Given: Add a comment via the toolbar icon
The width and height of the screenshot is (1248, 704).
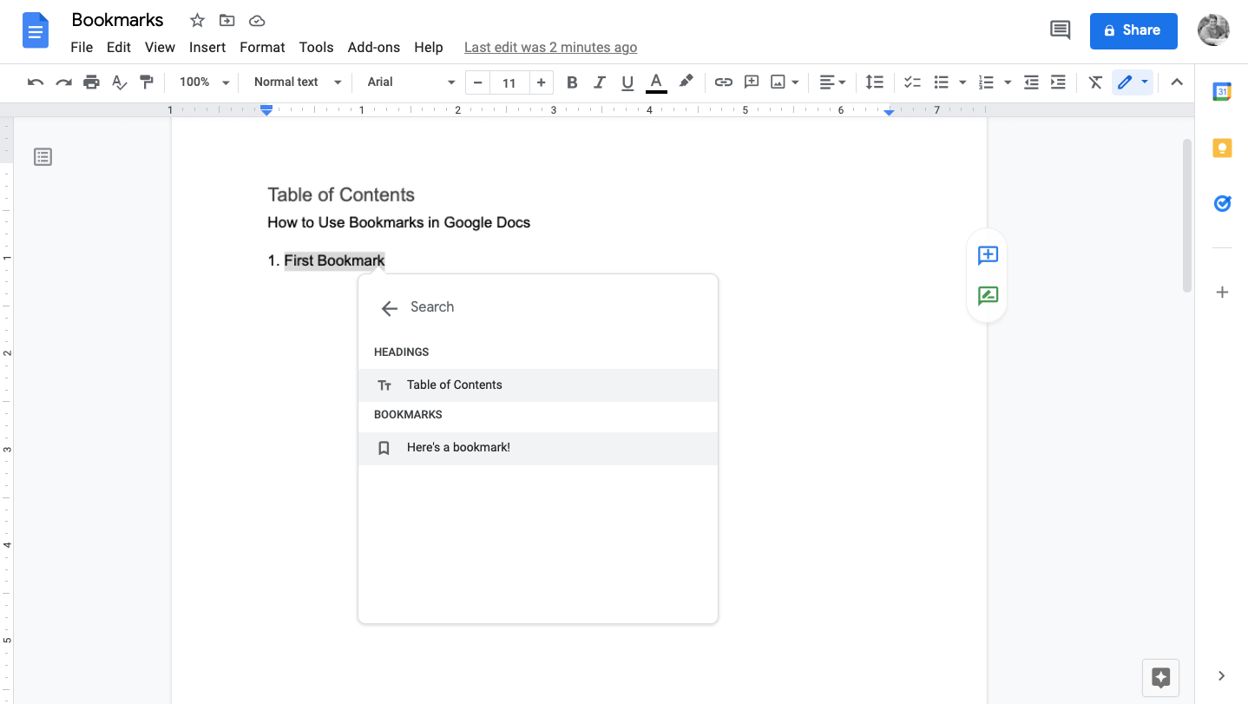Looking at the screenshot, I should pos(751,82).
